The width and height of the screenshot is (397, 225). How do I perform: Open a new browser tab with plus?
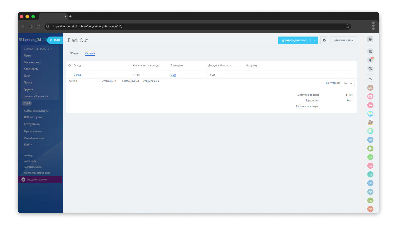coord(70,16)
